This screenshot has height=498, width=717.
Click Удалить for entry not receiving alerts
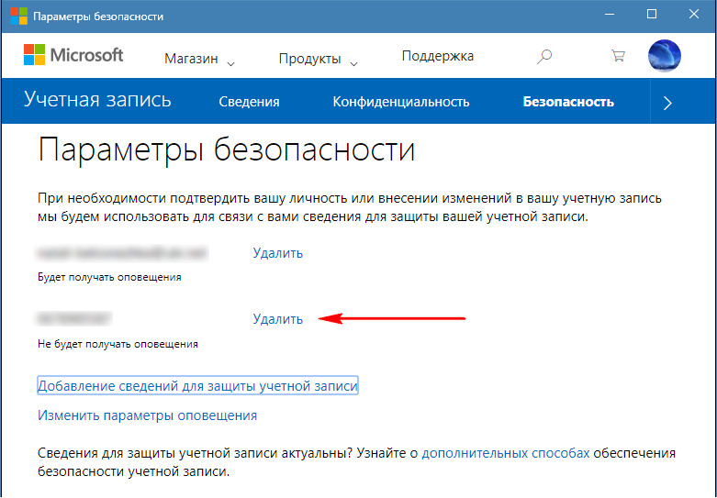[277, 319]
